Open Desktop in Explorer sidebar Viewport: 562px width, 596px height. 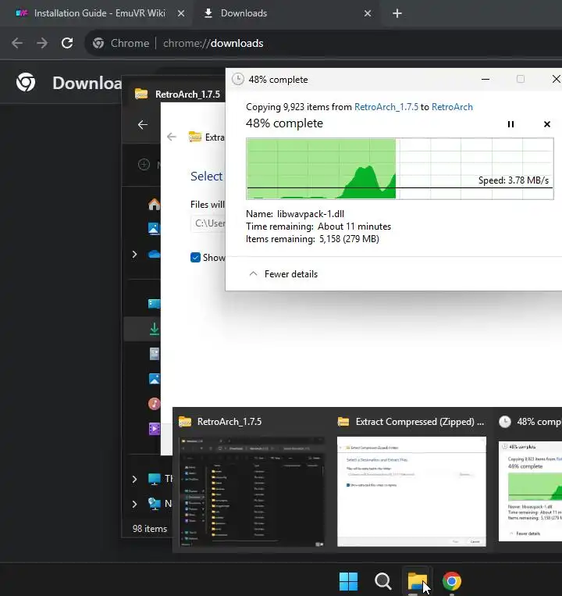tap(154, 303)
